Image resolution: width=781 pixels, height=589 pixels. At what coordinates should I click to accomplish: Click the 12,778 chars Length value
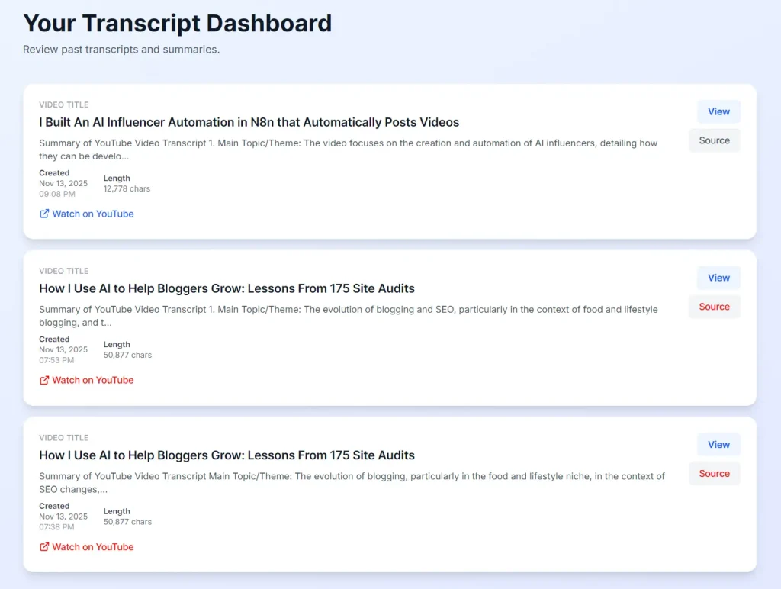click(127, 188)
